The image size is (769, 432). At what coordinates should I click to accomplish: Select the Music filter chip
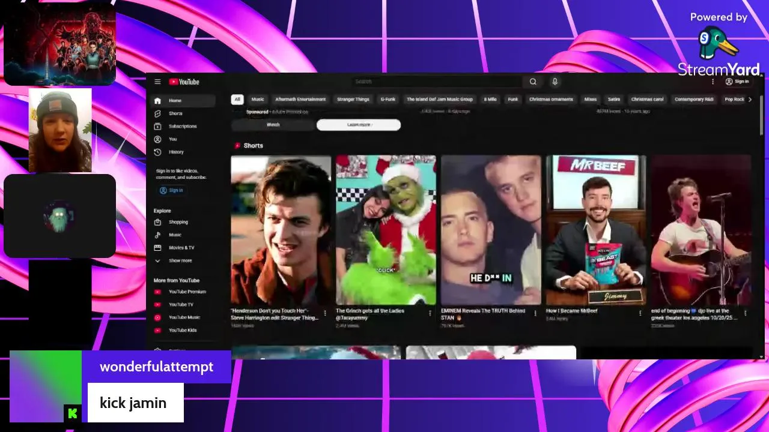(x=258, y=99)
